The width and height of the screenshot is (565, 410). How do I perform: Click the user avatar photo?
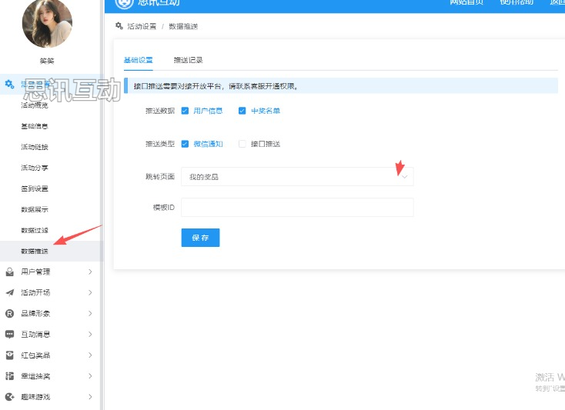tap(47, 23)
